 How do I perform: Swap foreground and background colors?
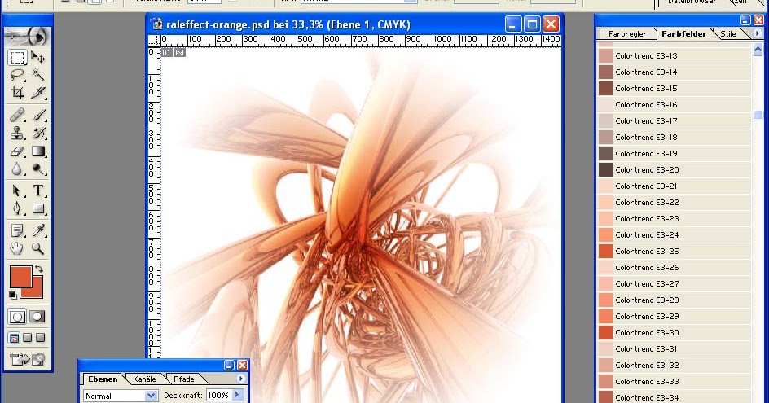pos(39,269)
